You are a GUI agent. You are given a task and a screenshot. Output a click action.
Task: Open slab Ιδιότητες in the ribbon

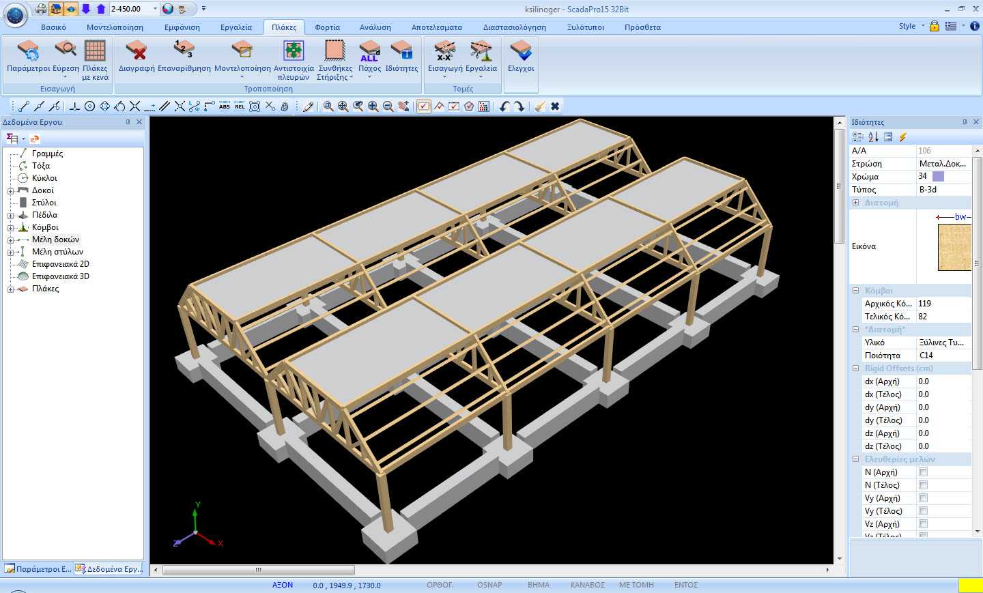401,52
